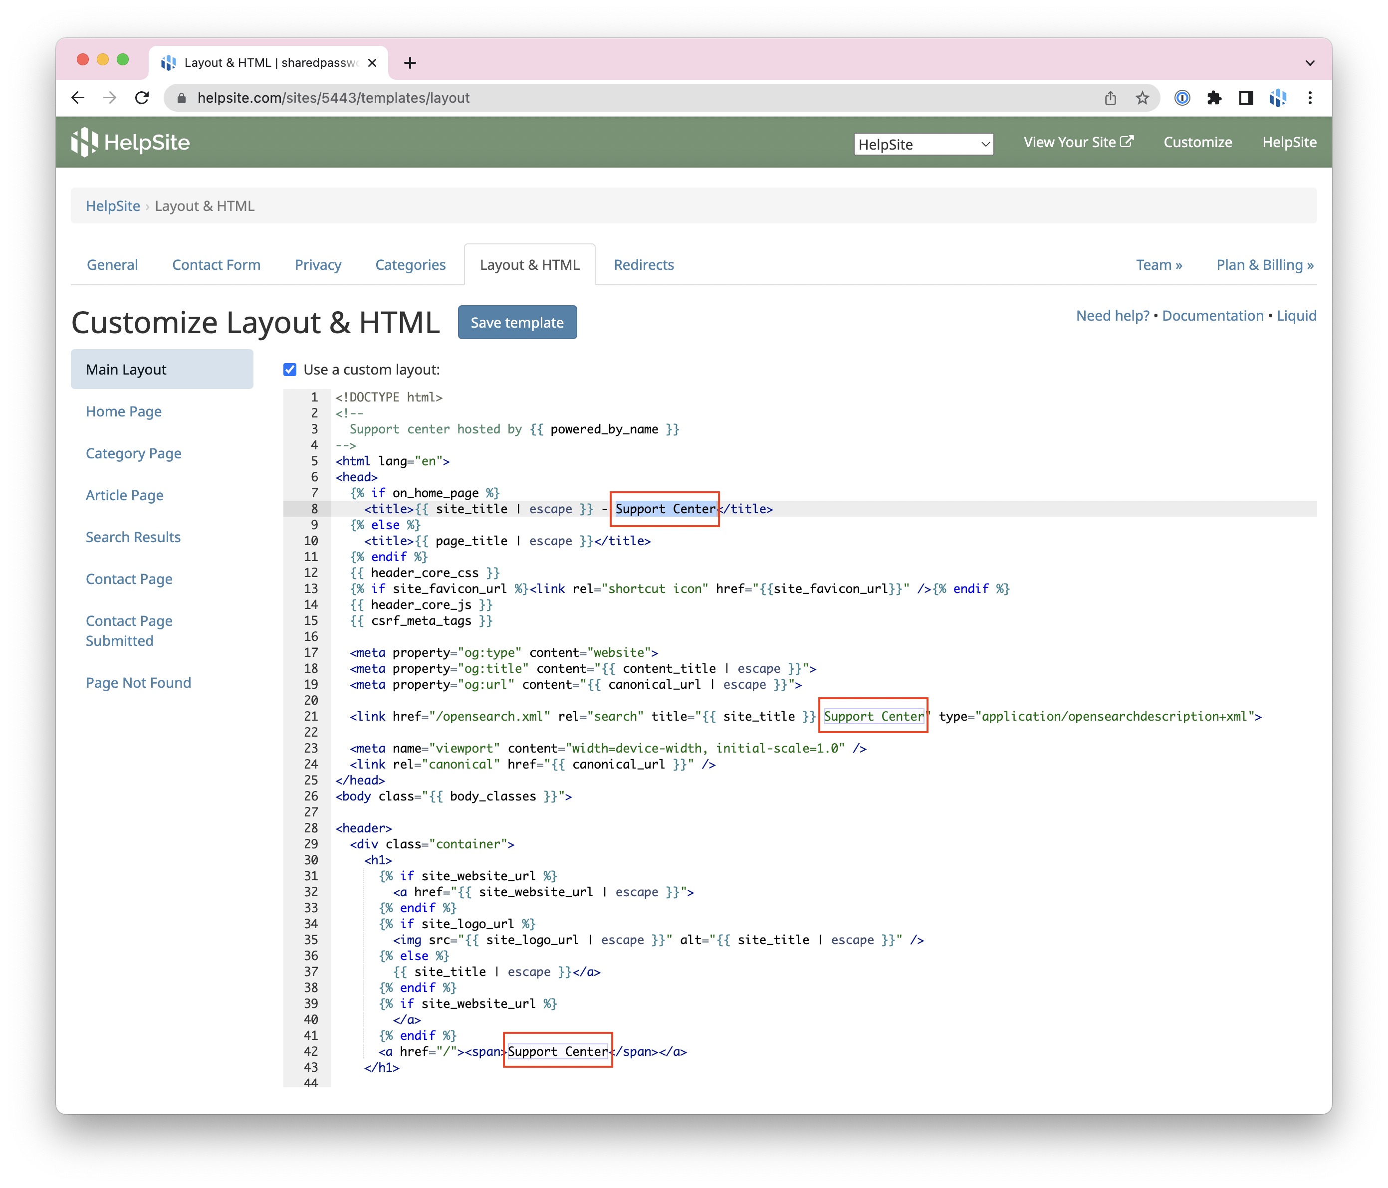Click the Save template button
The image size is (1388, 1188).
point(517,322)
